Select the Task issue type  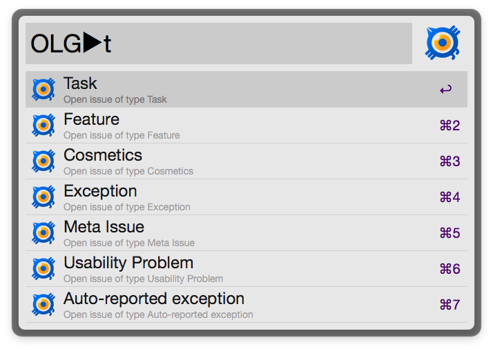coord(207,90)
